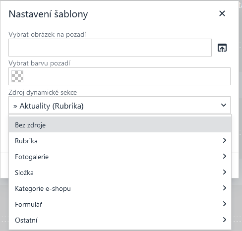This screenshot has height=231, width=242.
Task: Collapse the Zdroj dynamické sekce dropdown arrow
Action: click(x=224, y=105)
